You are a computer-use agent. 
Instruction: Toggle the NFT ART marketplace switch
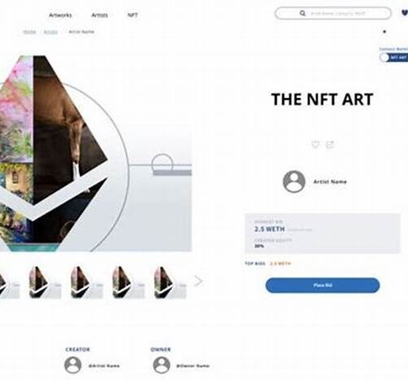click(394, 58)
